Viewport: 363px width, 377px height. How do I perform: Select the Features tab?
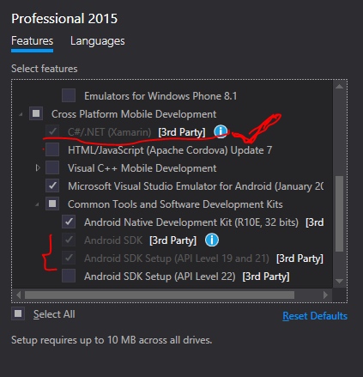[32, 41]
